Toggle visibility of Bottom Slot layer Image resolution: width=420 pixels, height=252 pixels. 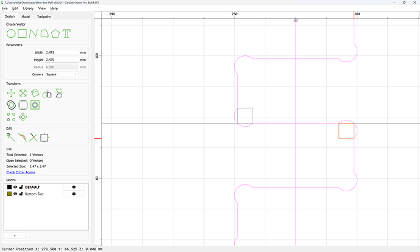tap(15, 194)
